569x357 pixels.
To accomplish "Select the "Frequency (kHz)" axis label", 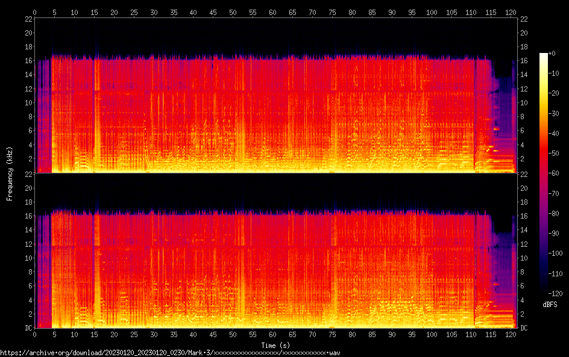I will (x=10, y=173).
